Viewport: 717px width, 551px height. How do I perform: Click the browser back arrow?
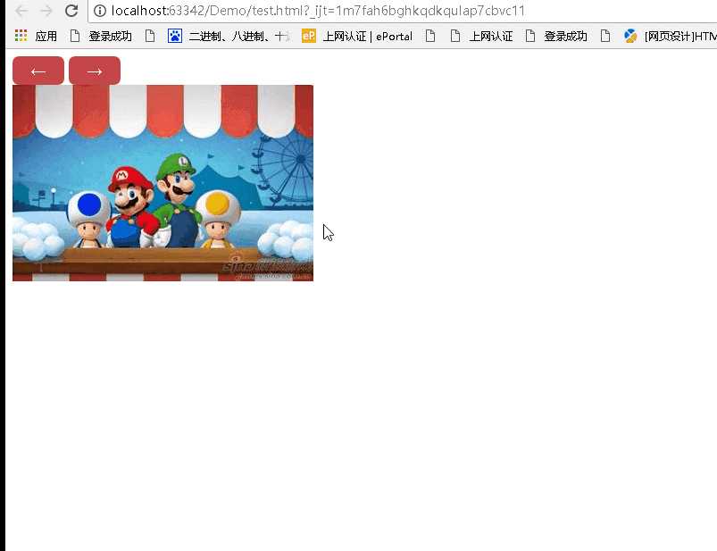21,11
